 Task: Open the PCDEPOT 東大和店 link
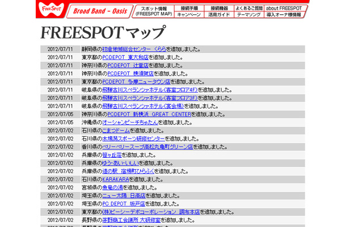coord(125,57)
